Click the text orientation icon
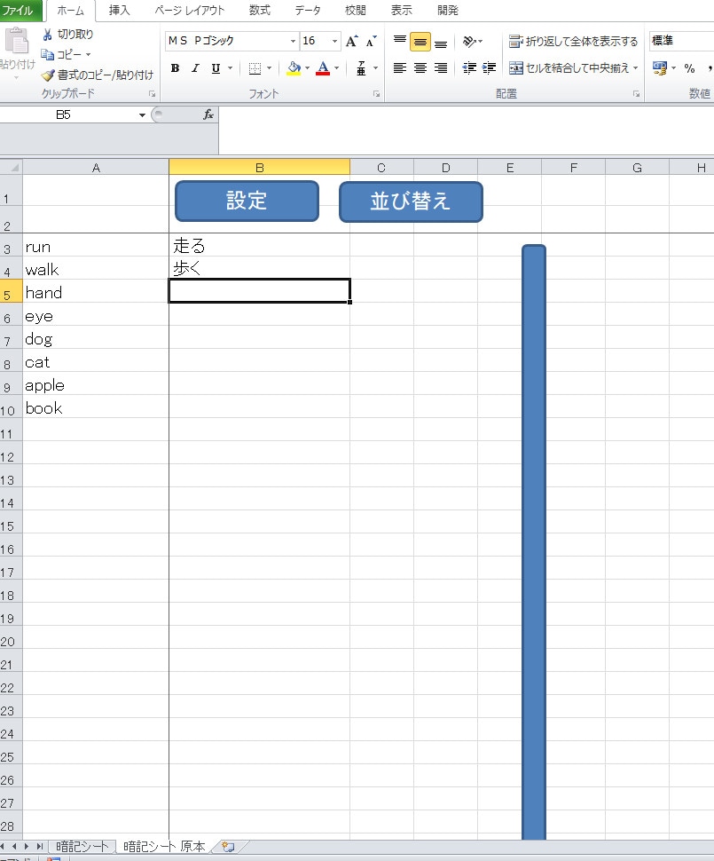This screenshot has height=861, width=714. pos(469,41)
